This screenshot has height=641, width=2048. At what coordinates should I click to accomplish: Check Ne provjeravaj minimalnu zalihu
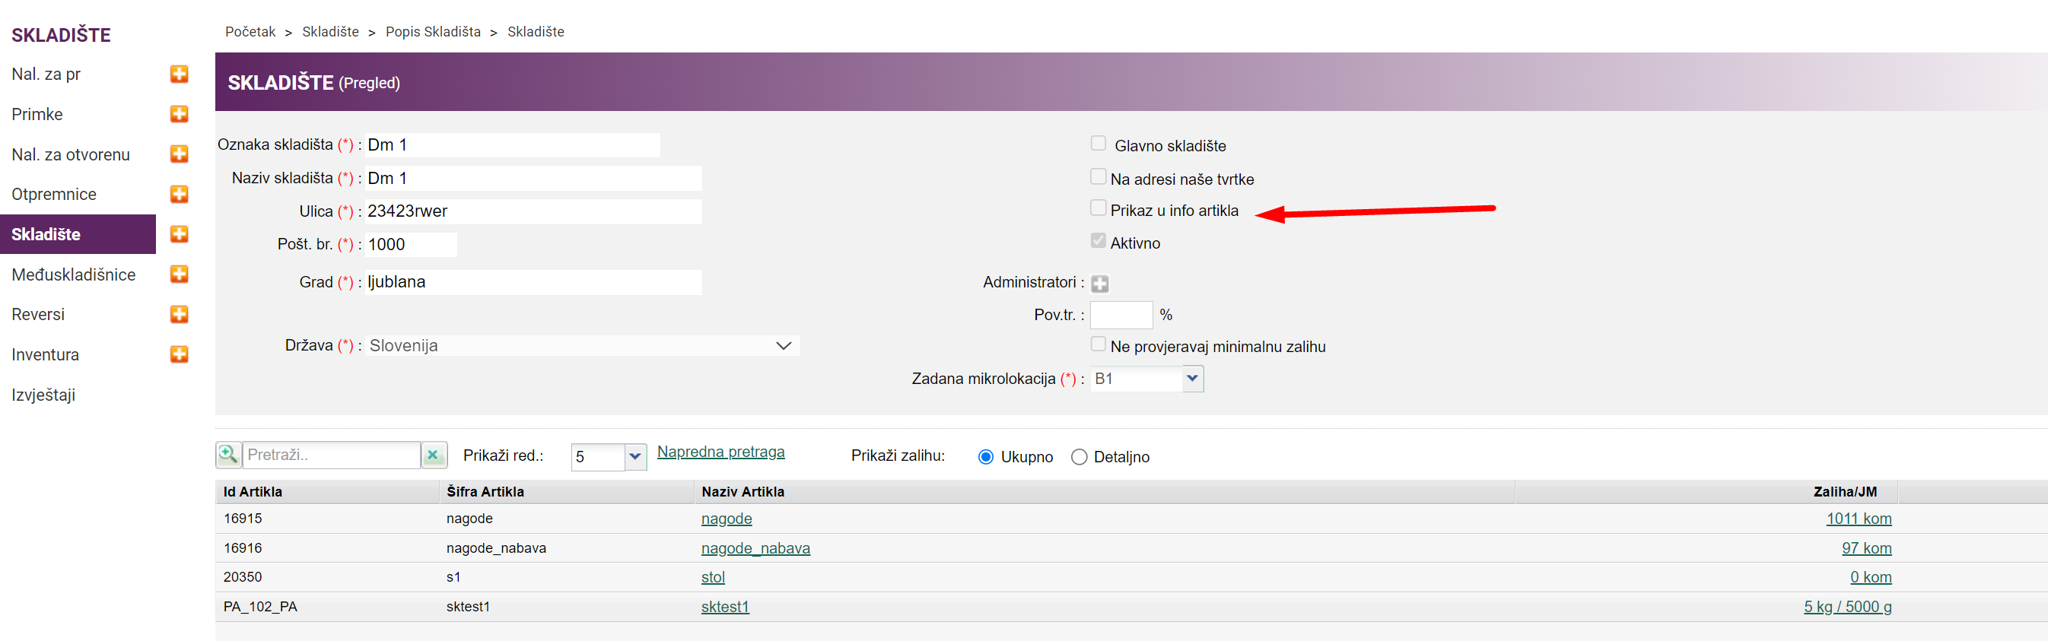click(x=1098, y=344)
